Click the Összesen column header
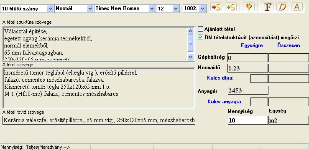 coord(289,45)
